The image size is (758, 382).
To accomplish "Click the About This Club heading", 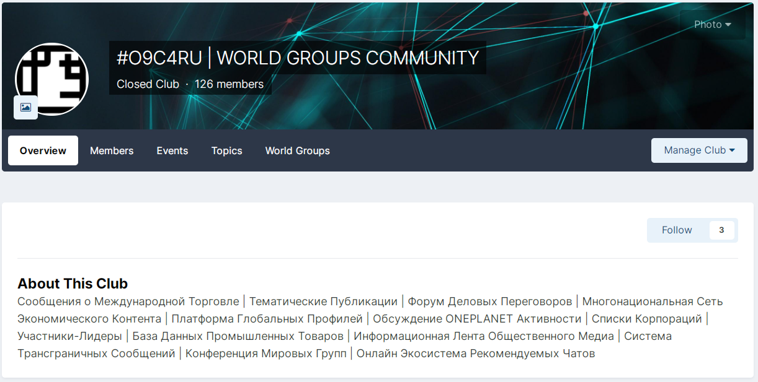I will pyautogui.click(x=73, y=284).
